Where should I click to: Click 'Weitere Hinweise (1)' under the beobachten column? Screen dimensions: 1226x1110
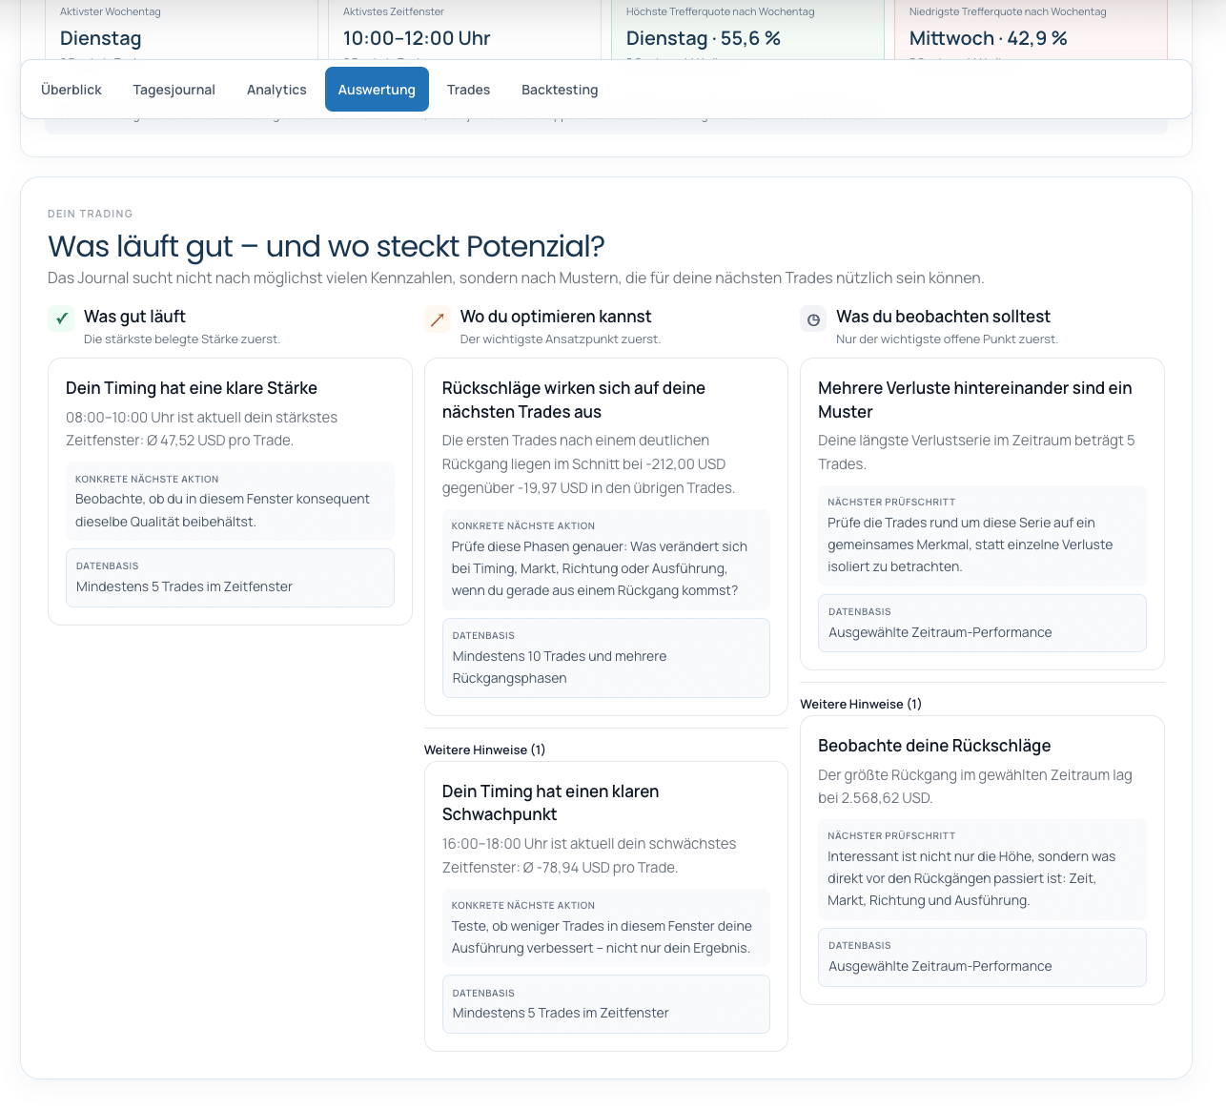coord(861,704)
